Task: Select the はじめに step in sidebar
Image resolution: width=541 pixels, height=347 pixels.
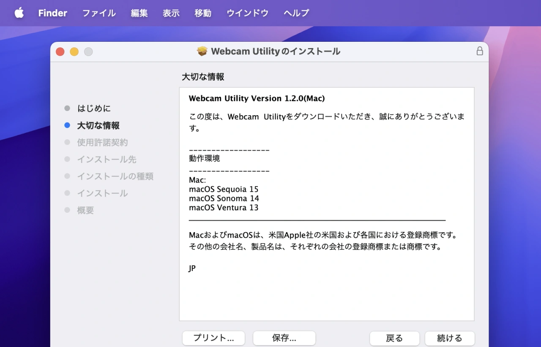Action: (x=94, y=108)
